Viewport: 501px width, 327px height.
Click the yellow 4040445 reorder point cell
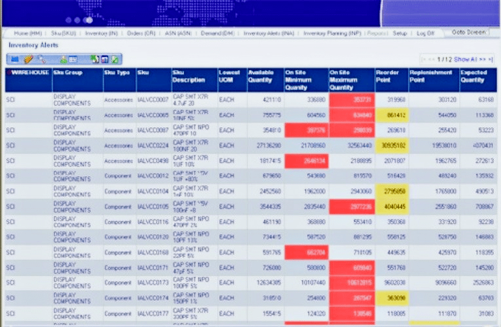(391, 206)
